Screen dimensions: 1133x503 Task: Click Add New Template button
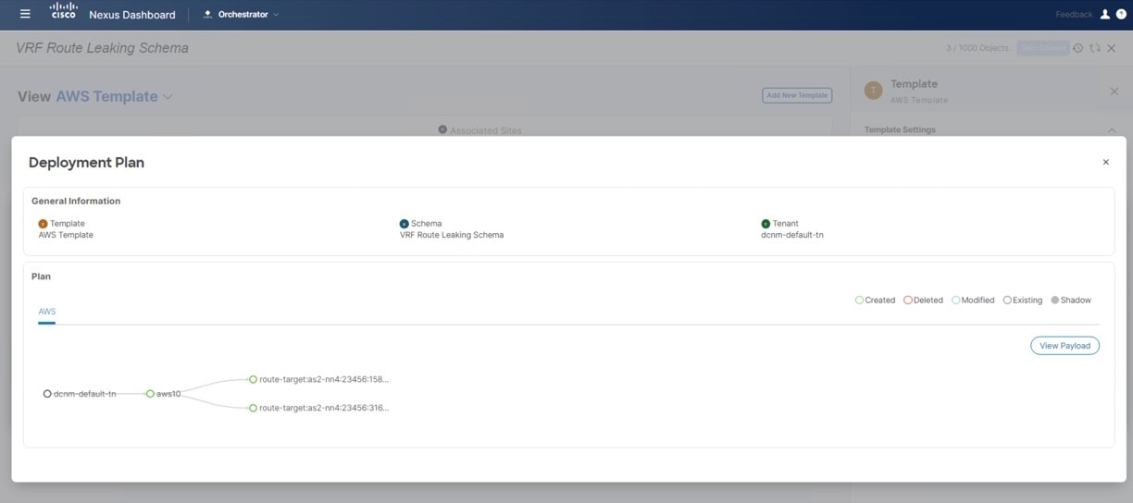coord(797,95)
